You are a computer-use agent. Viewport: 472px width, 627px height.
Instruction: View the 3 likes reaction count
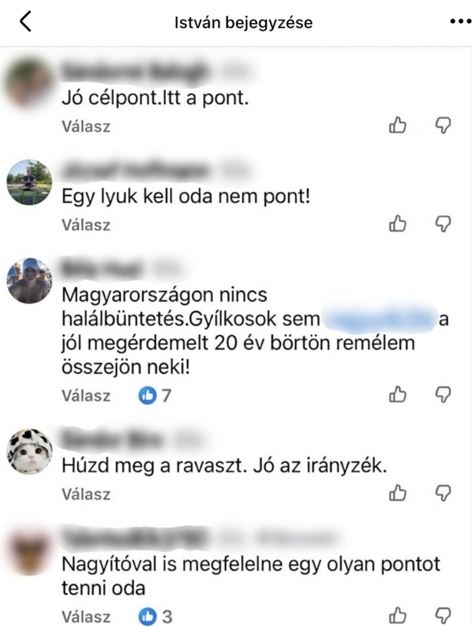(x=156, y=617)
